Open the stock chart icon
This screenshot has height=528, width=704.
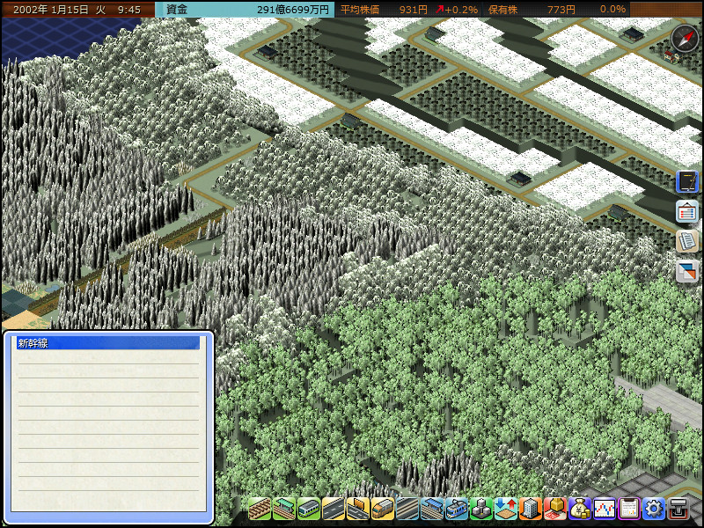pos(605,509)
